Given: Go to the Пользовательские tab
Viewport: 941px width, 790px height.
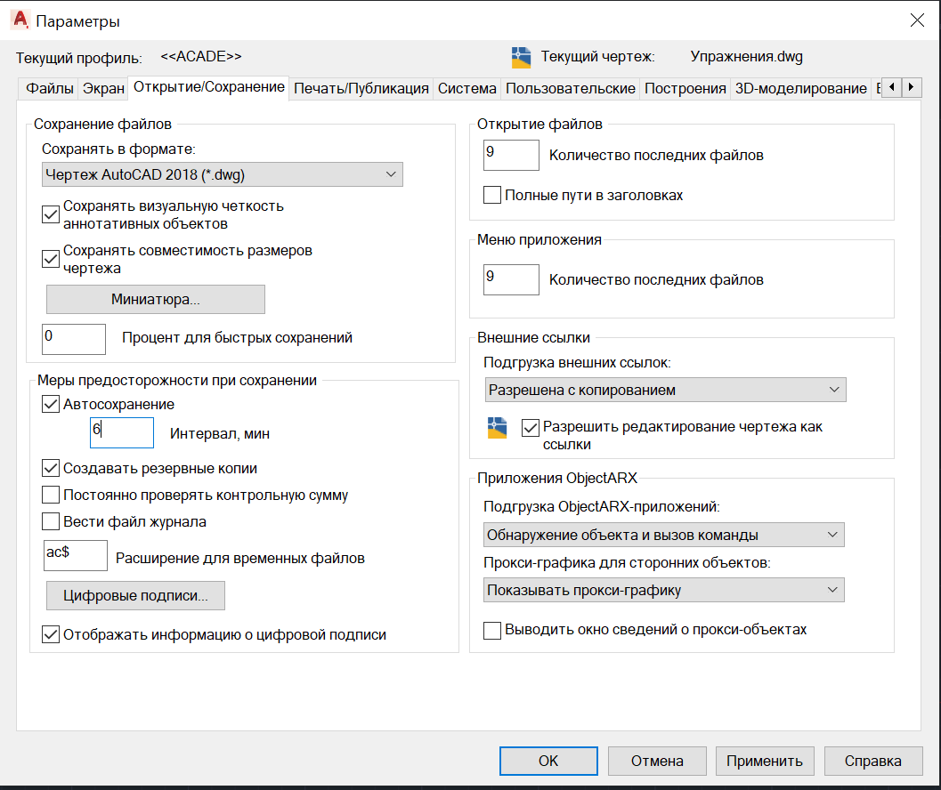Looking at the screenshot, I should [570, 89].
